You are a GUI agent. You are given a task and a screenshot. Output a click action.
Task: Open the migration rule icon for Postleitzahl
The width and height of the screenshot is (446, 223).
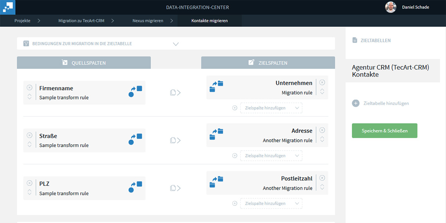pos(216,182)
